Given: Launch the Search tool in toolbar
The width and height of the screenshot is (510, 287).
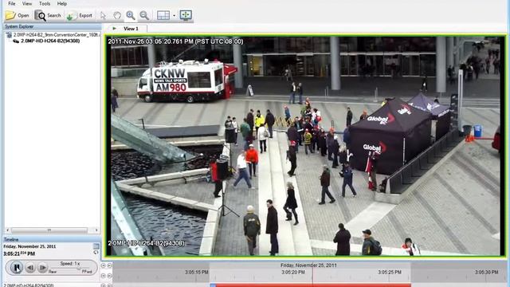Looking at the screenshot, I should tap(48, 15).
